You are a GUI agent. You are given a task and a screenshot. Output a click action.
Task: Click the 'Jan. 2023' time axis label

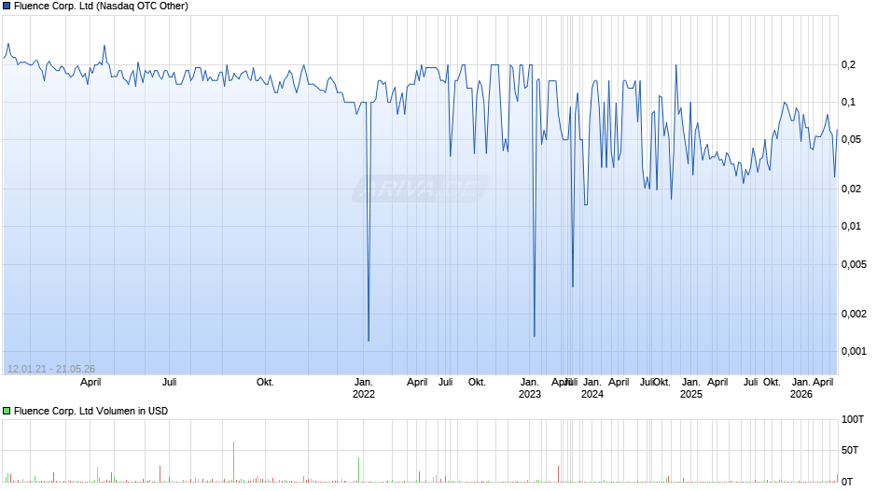coord(530,388)
